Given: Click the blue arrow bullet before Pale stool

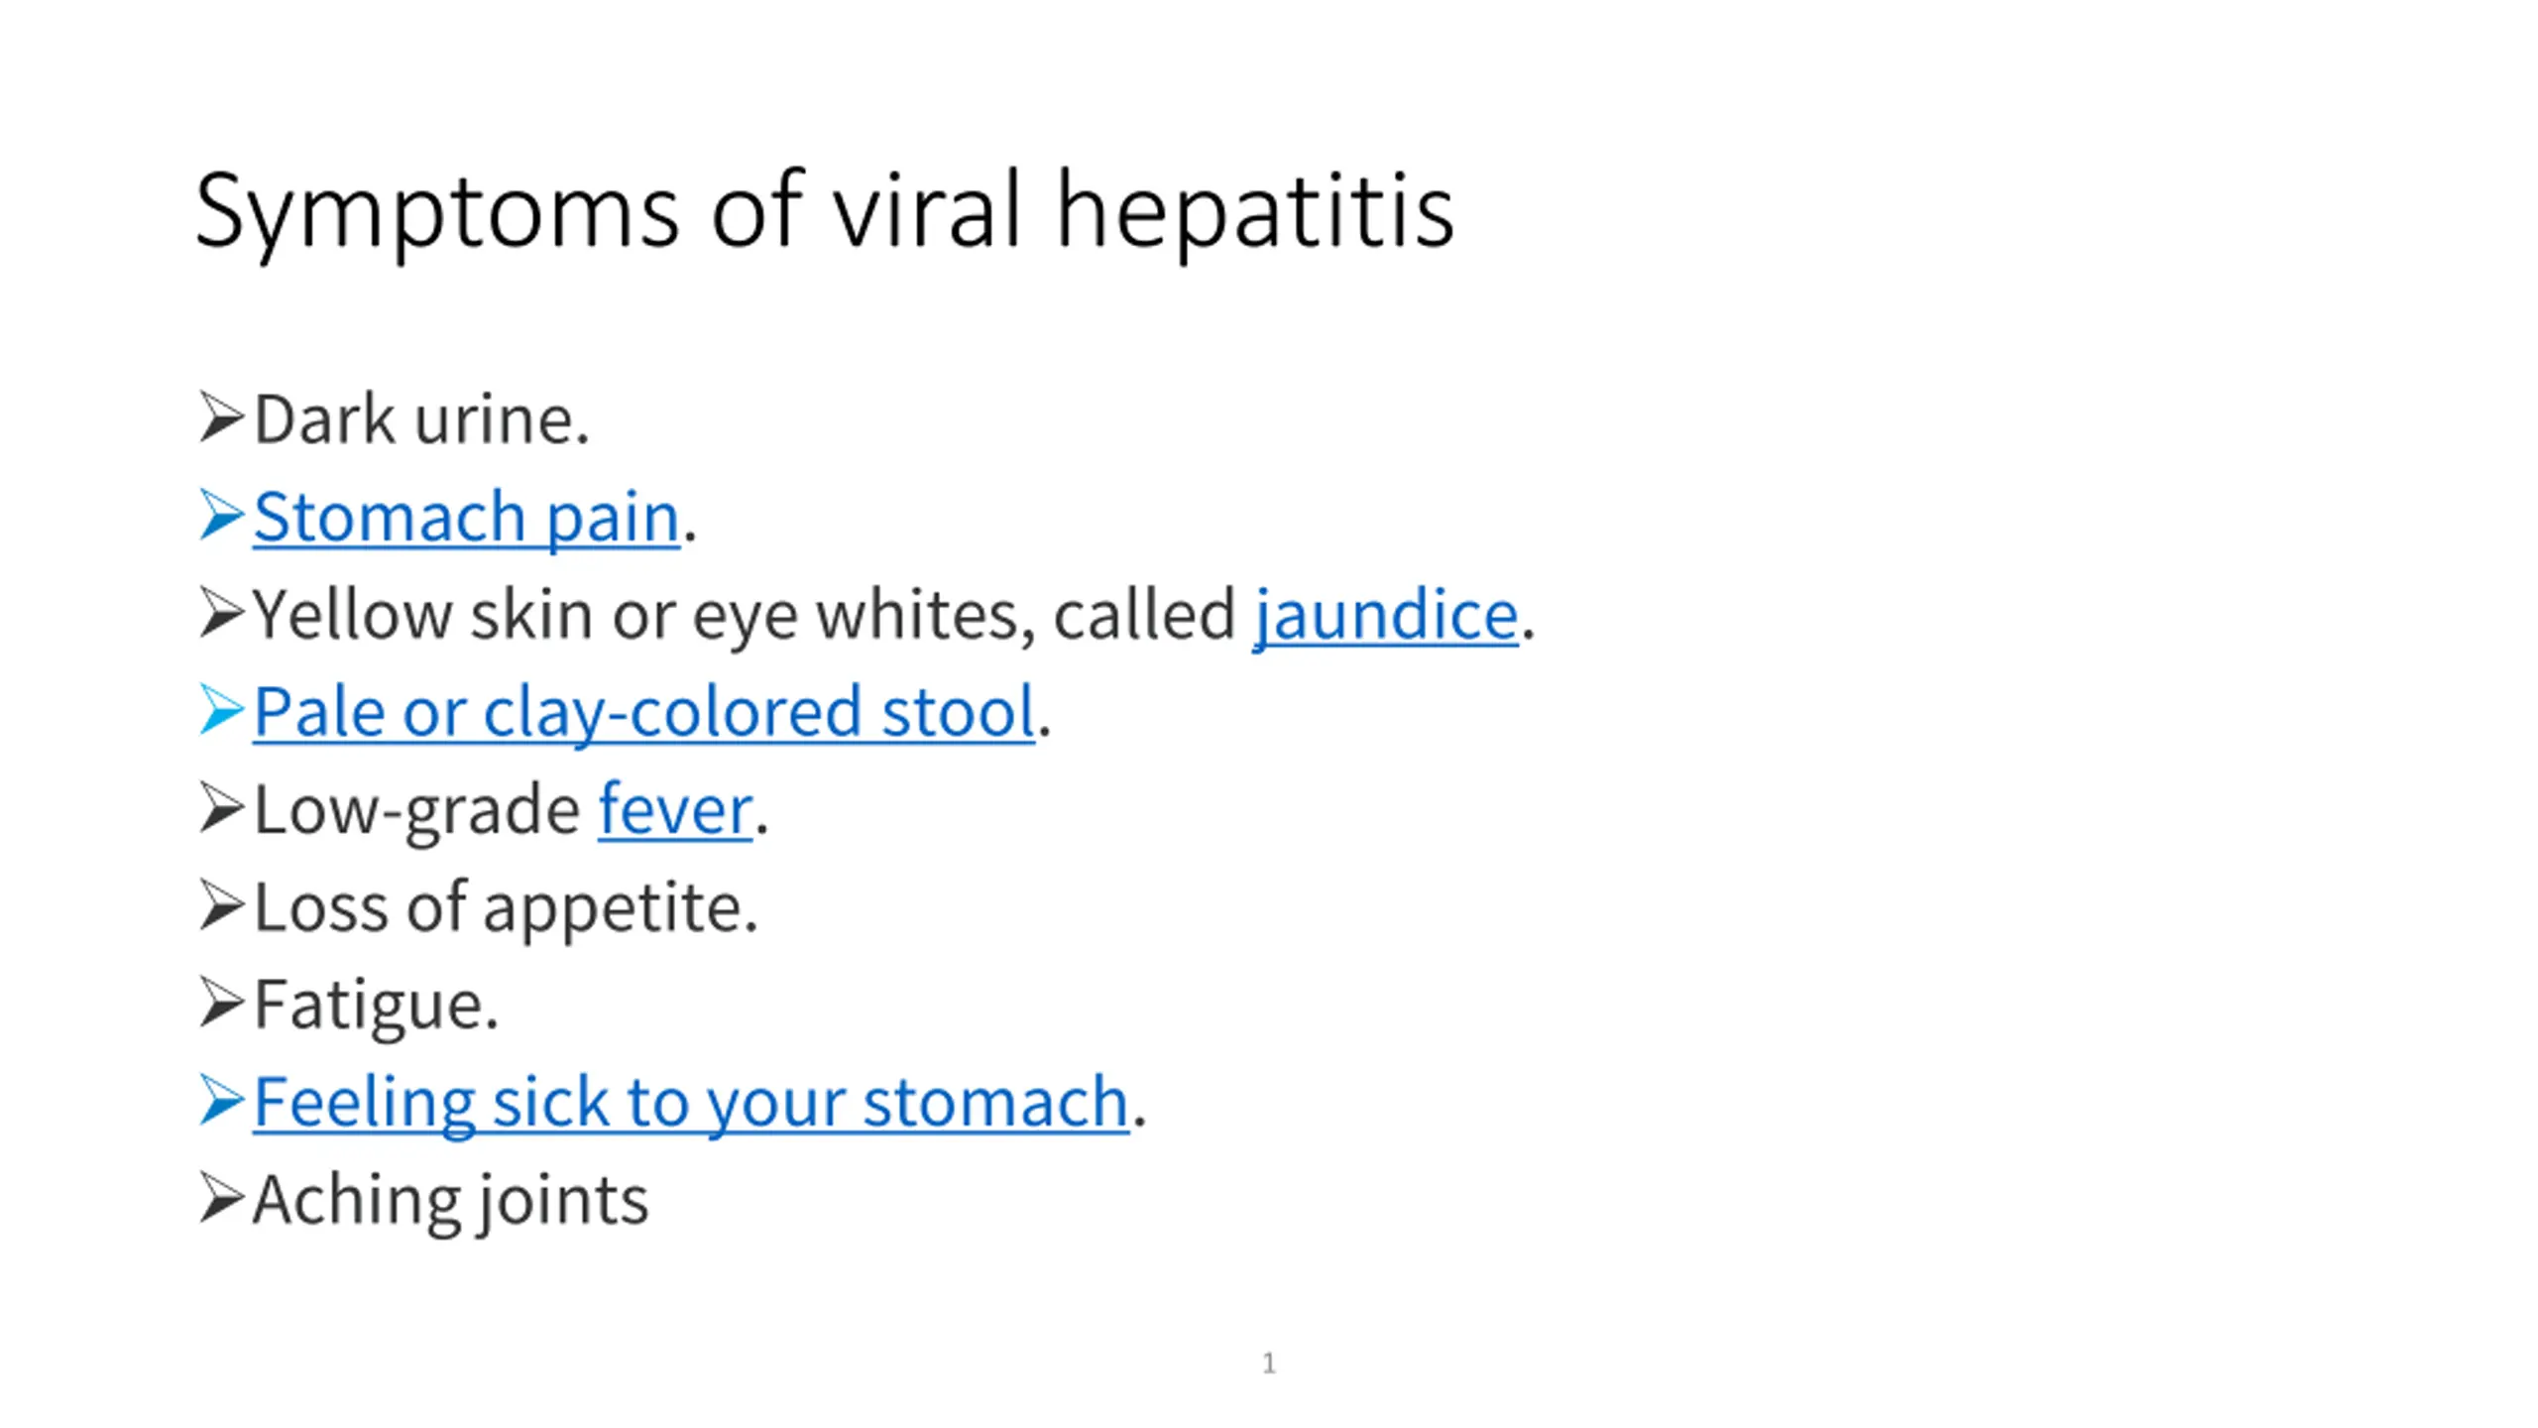Looking at the screenshot, I should [221, 709].
